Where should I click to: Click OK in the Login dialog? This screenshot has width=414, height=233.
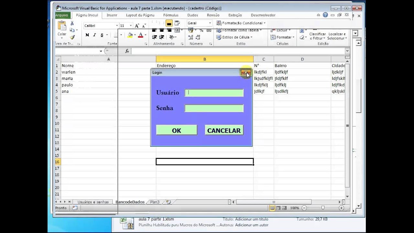[177, 130]
